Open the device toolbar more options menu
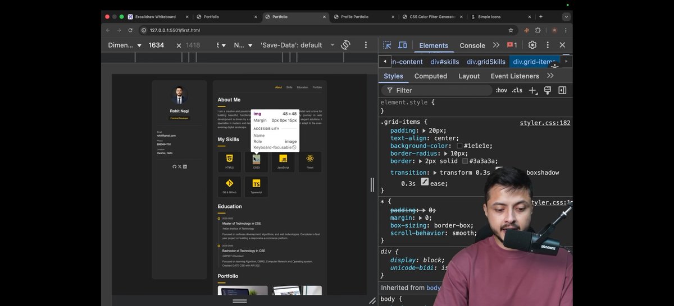The height and width of the screenshot is (306, 674). click(x=366, y=45)
